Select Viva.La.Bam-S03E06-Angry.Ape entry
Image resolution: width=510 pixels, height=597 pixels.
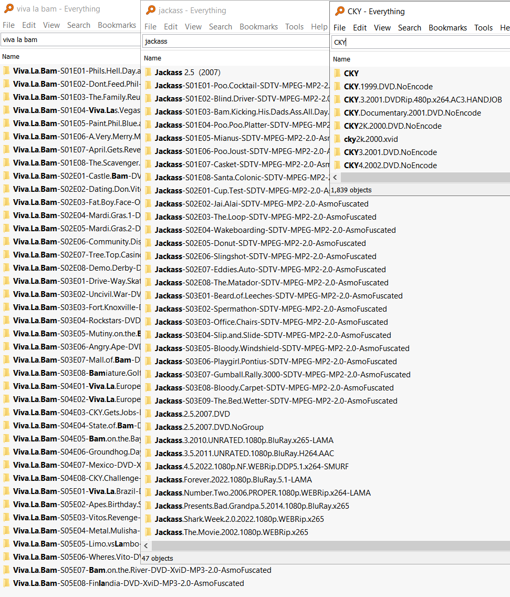pos(77,347)
